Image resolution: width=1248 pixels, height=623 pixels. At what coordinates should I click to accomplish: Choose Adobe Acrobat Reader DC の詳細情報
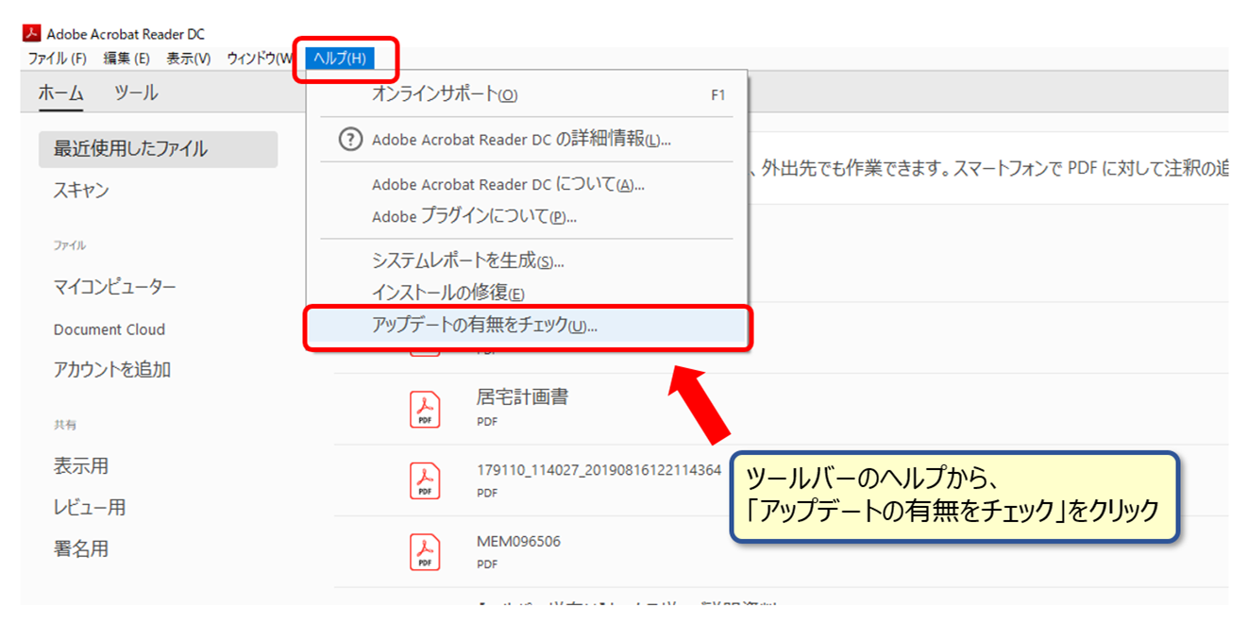coord(526,140)
